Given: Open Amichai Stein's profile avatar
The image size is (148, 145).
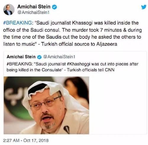Looking at the screenshot, I should tap(9, 9).
